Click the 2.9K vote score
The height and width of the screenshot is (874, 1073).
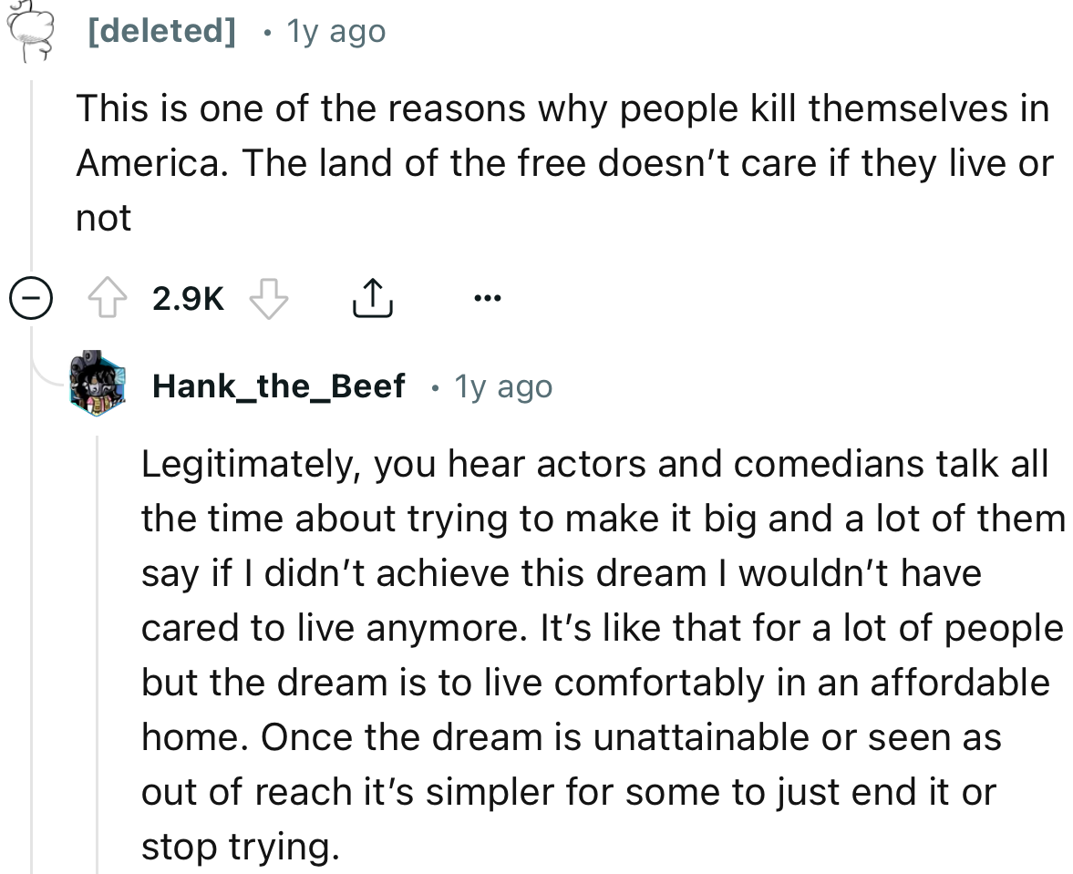187,296
